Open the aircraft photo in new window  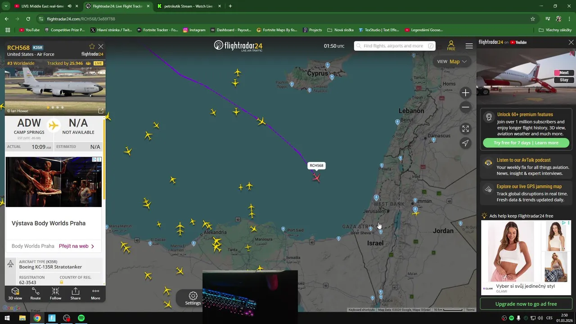coord(101,111)
